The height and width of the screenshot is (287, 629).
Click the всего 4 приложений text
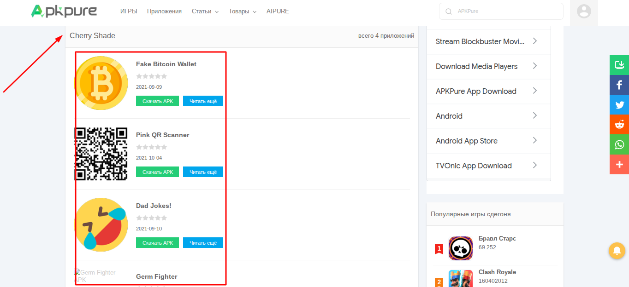(386, 36)
